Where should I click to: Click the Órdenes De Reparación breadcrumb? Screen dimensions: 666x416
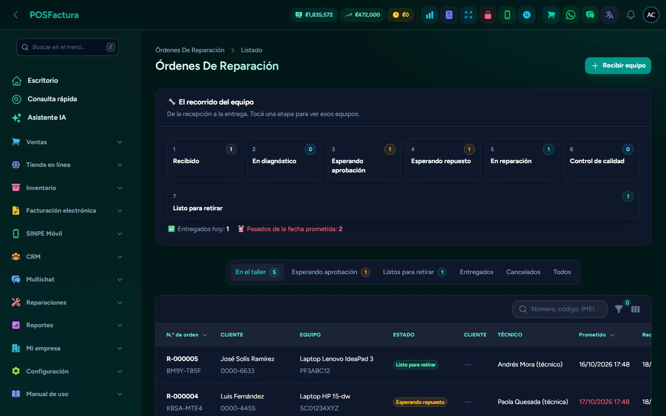(190, 50)
